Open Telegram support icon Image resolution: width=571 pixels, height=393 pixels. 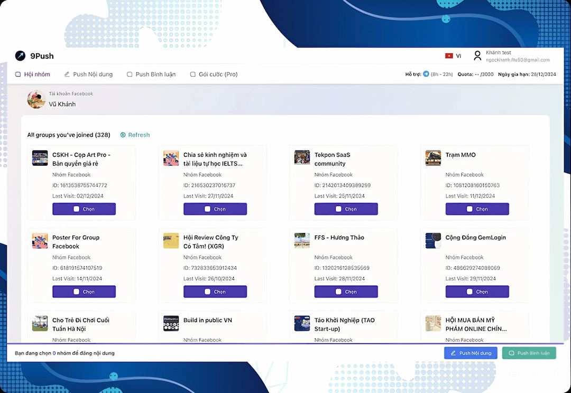click(426, 74)
